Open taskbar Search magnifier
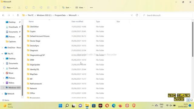Screen dimensions: 194x109 67,106
